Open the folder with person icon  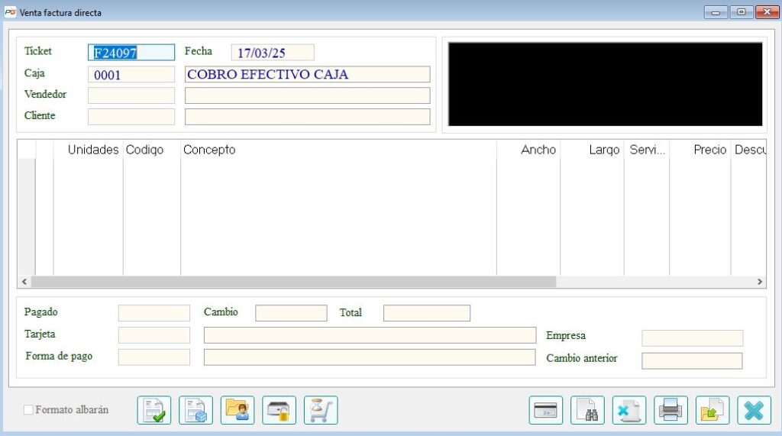pos(238,410)
